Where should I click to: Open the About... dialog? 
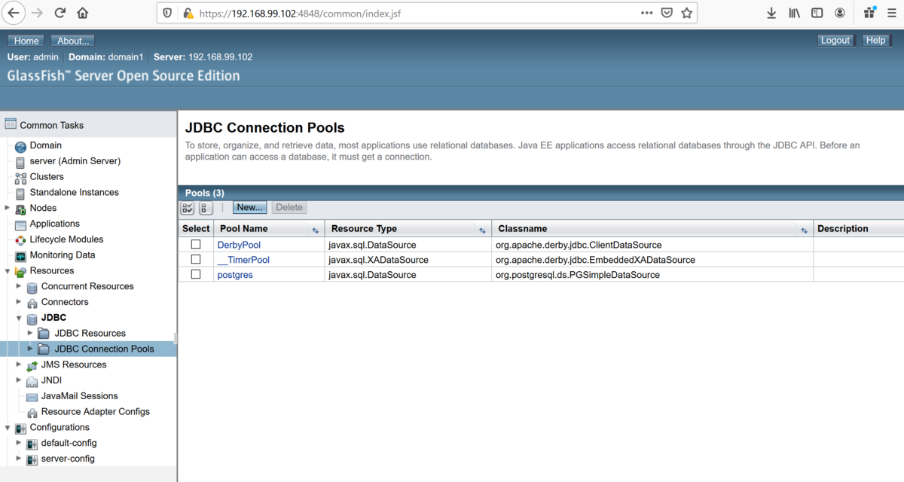click(74, 41)
